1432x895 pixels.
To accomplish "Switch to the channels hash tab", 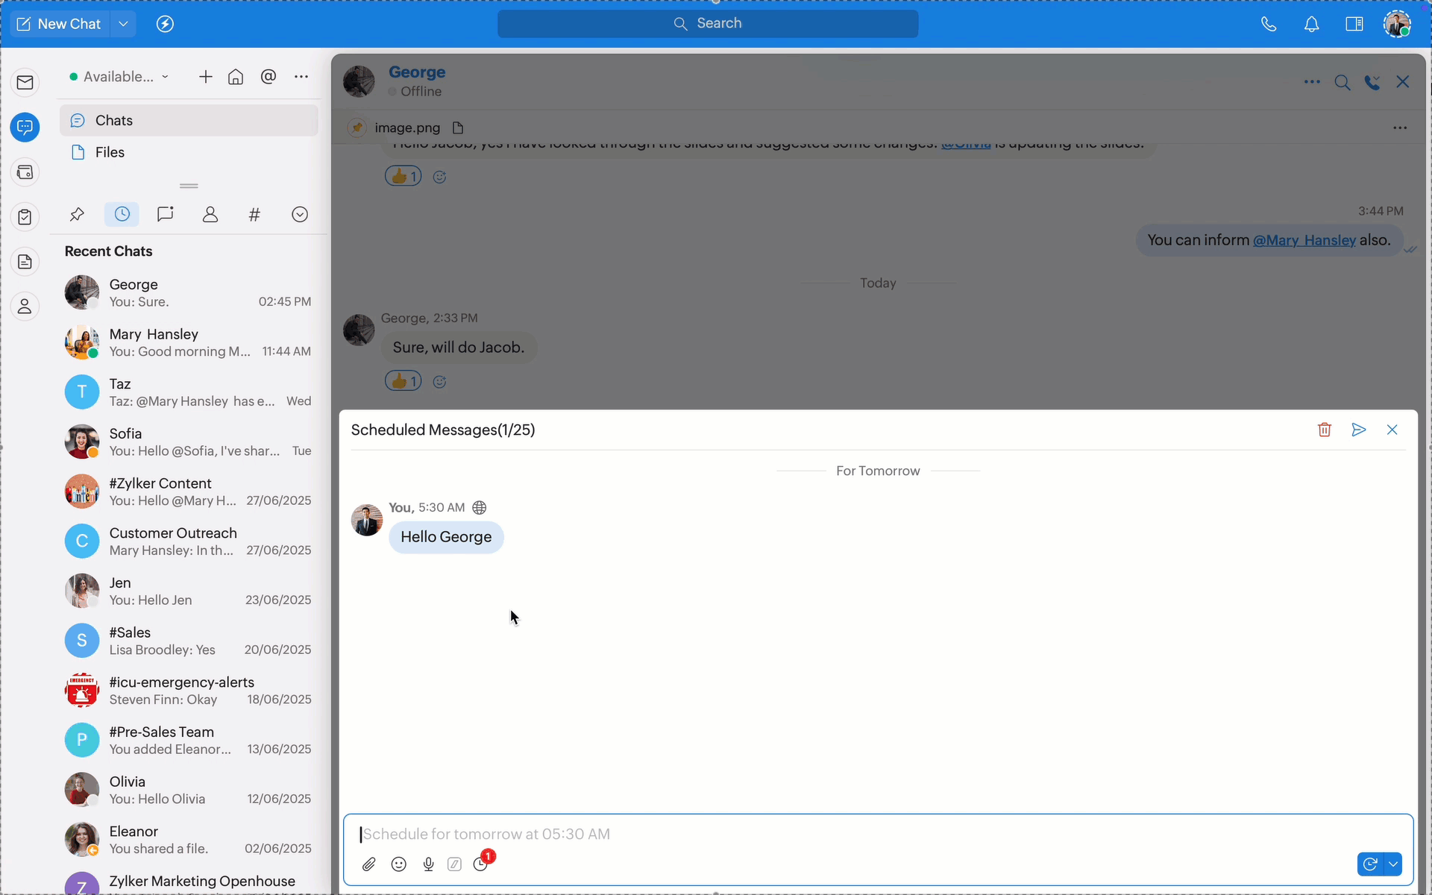I will pyautogui.click(x=254, y=215).
